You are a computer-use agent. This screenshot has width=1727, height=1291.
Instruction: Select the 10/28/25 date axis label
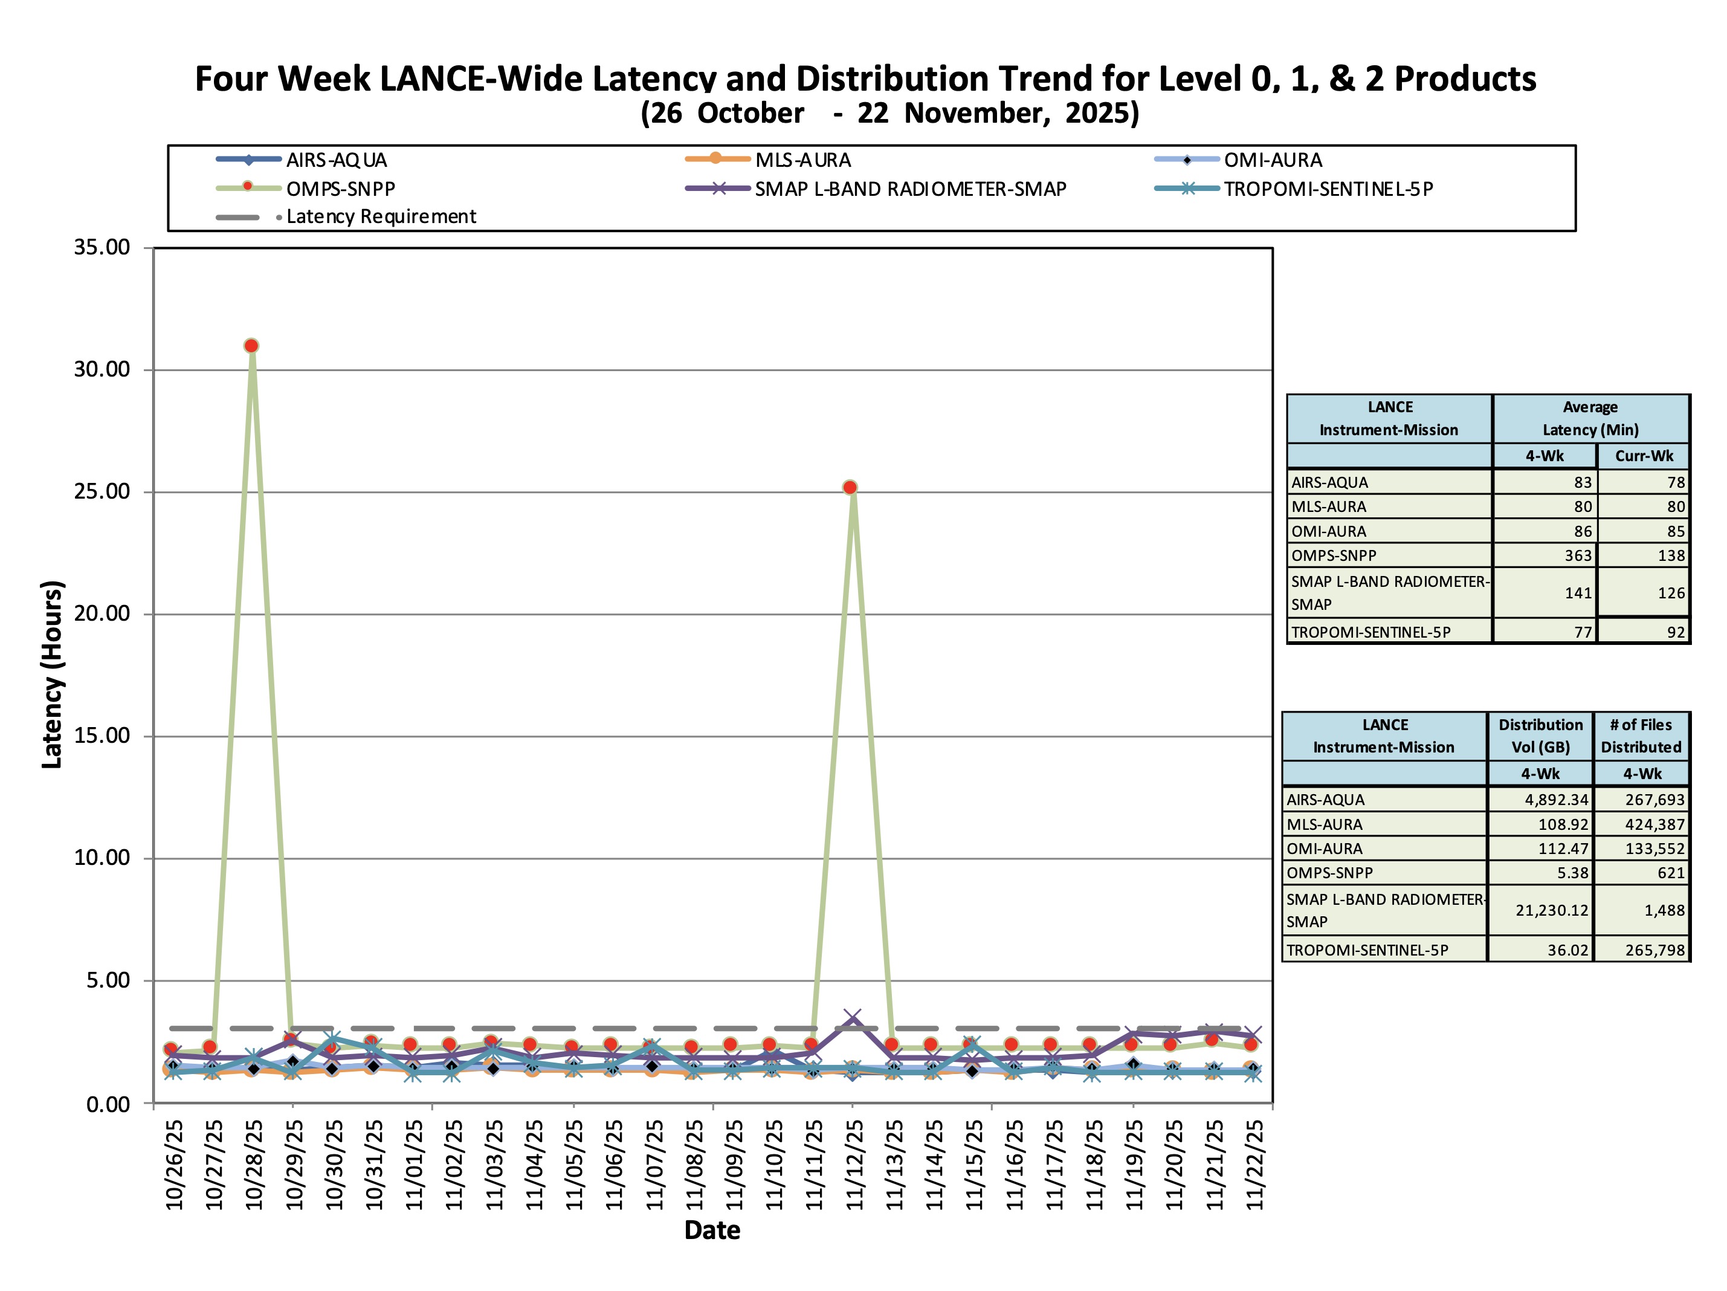(254, 1165)
